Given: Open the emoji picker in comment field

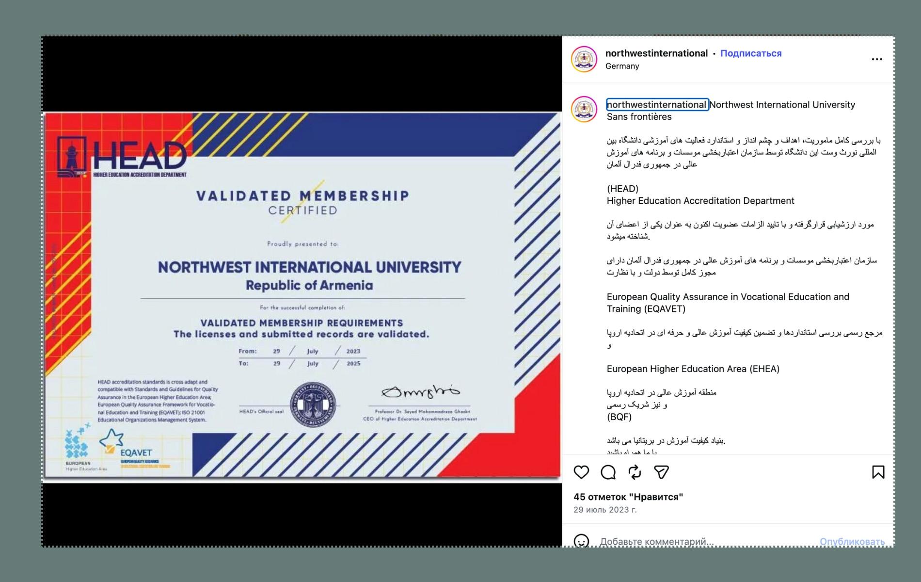Looking at the screenshot, I should [581, 541].
